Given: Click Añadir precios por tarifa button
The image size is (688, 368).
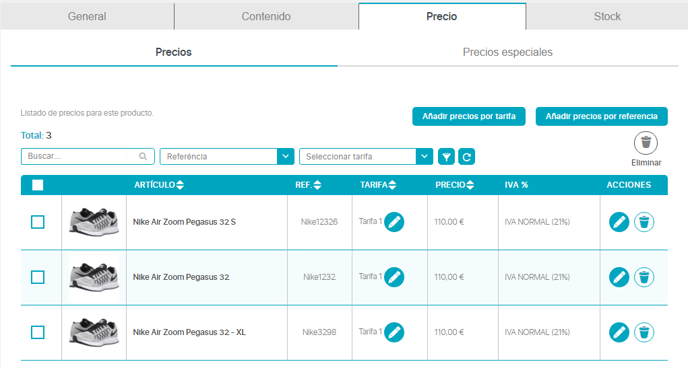Looking at the screenshot, I should click(x=468, y=116).
